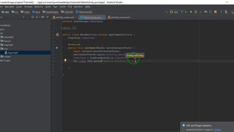This screenshot has height=132, width=234.
Task: Click the java breadcrumb in navigation bar
Action: pyautogui.click(x=36, y=12)
